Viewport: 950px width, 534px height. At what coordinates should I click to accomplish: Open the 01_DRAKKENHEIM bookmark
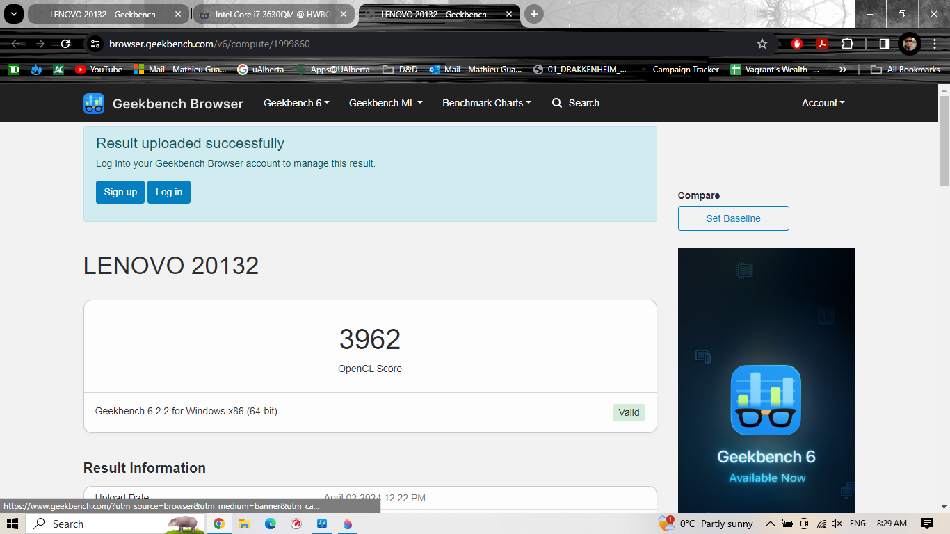pos(579,70)
